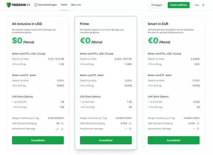The height and width of the screenshot is (155, 213).
Task: Open the Tarife tab
Action: click(x=64, y=5)
